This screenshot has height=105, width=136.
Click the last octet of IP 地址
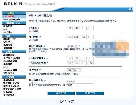point(91,28)
